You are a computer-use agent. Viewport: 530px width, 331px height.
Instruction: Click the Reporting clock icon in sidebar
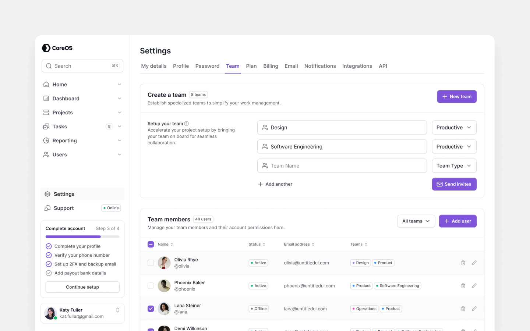pos(46,140)
